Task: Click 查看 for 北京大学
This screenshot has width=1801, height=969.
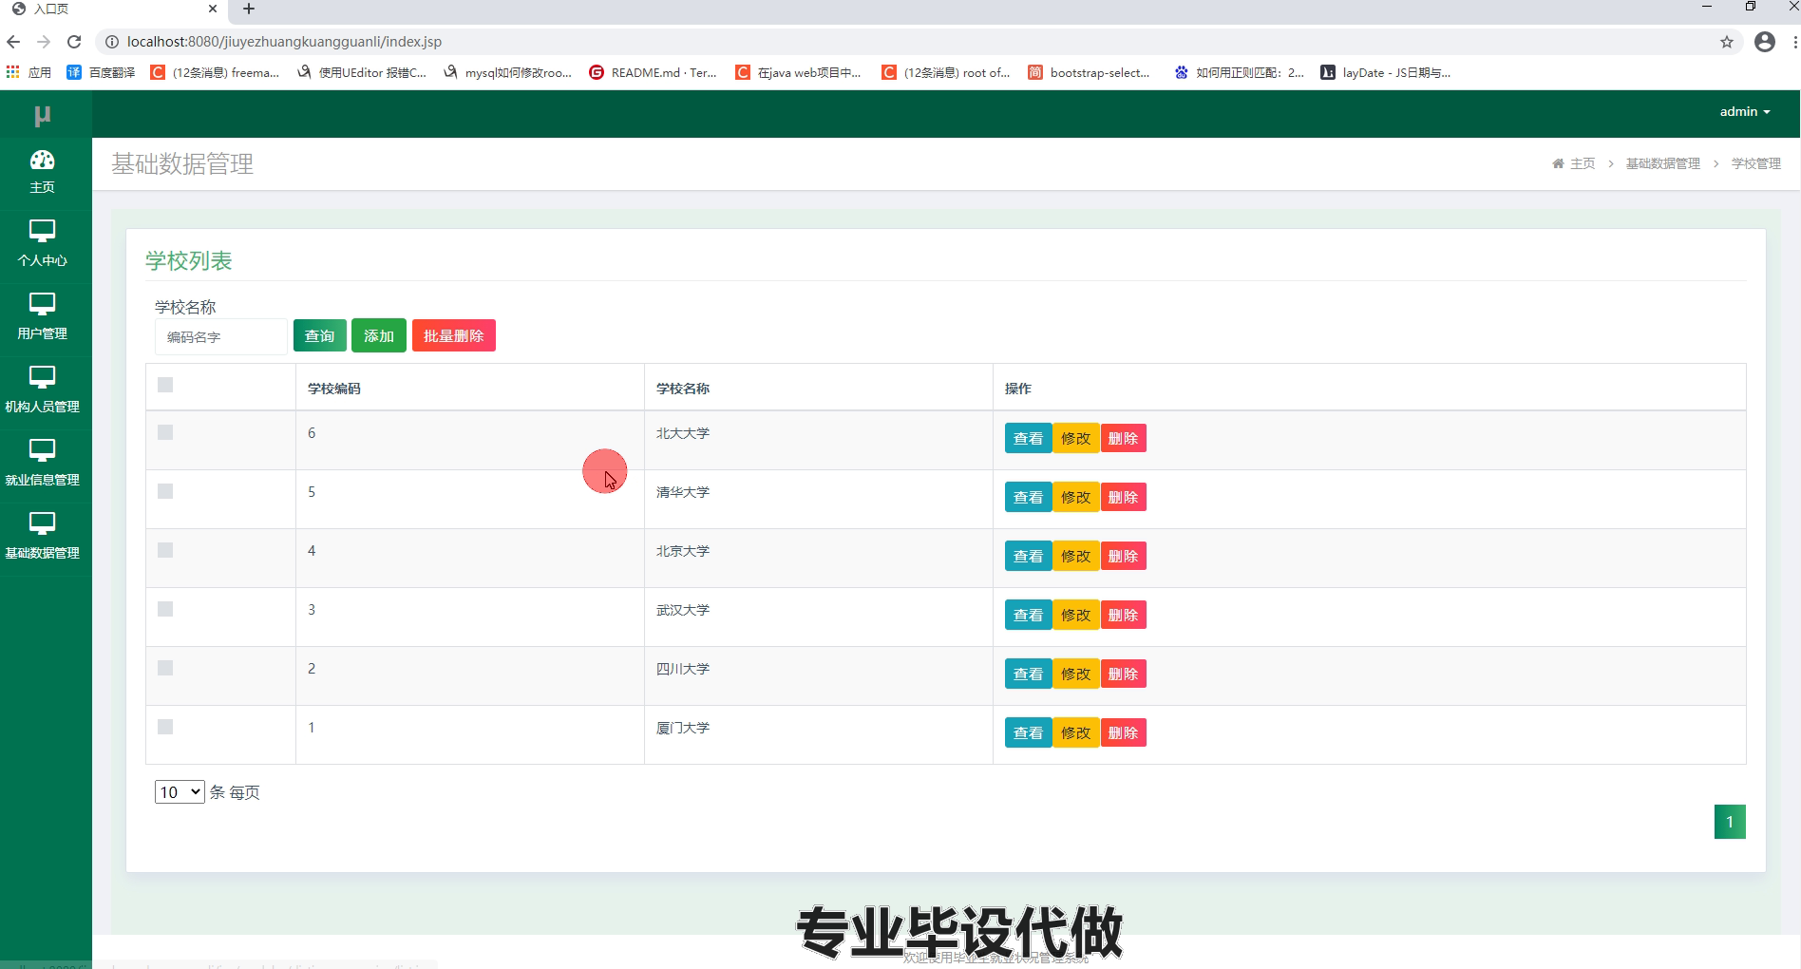Action: pyautogui.click(x=1028, y=556)
